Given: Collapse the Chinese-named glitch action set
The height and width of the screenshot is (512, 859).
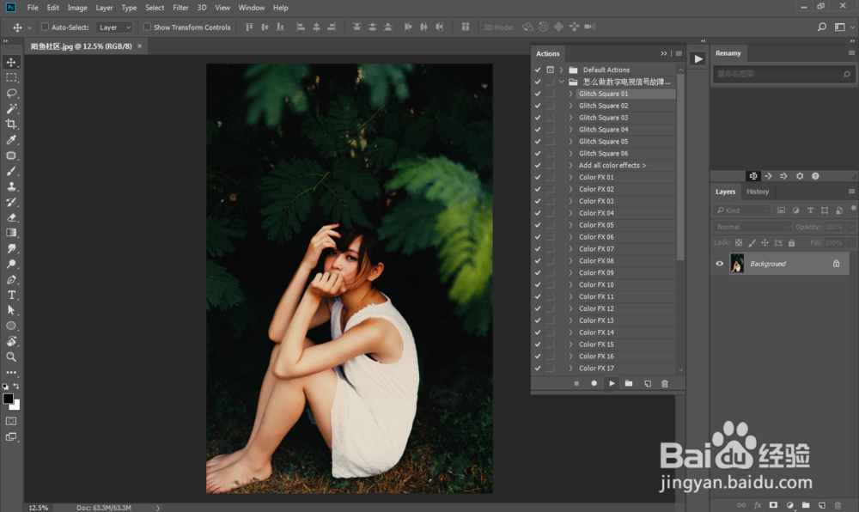Looking at the screenshot, I should pyautogui.click(x=562, y=82).
